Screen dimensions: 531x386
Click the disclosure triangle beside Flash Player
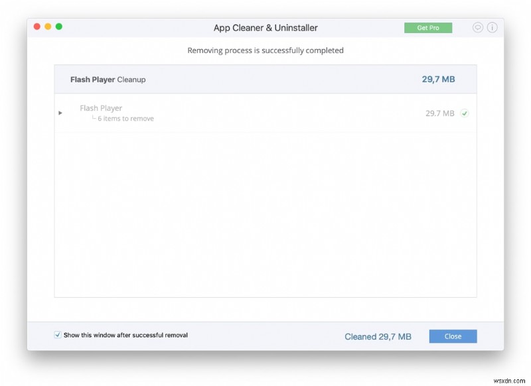pos(60,113)
